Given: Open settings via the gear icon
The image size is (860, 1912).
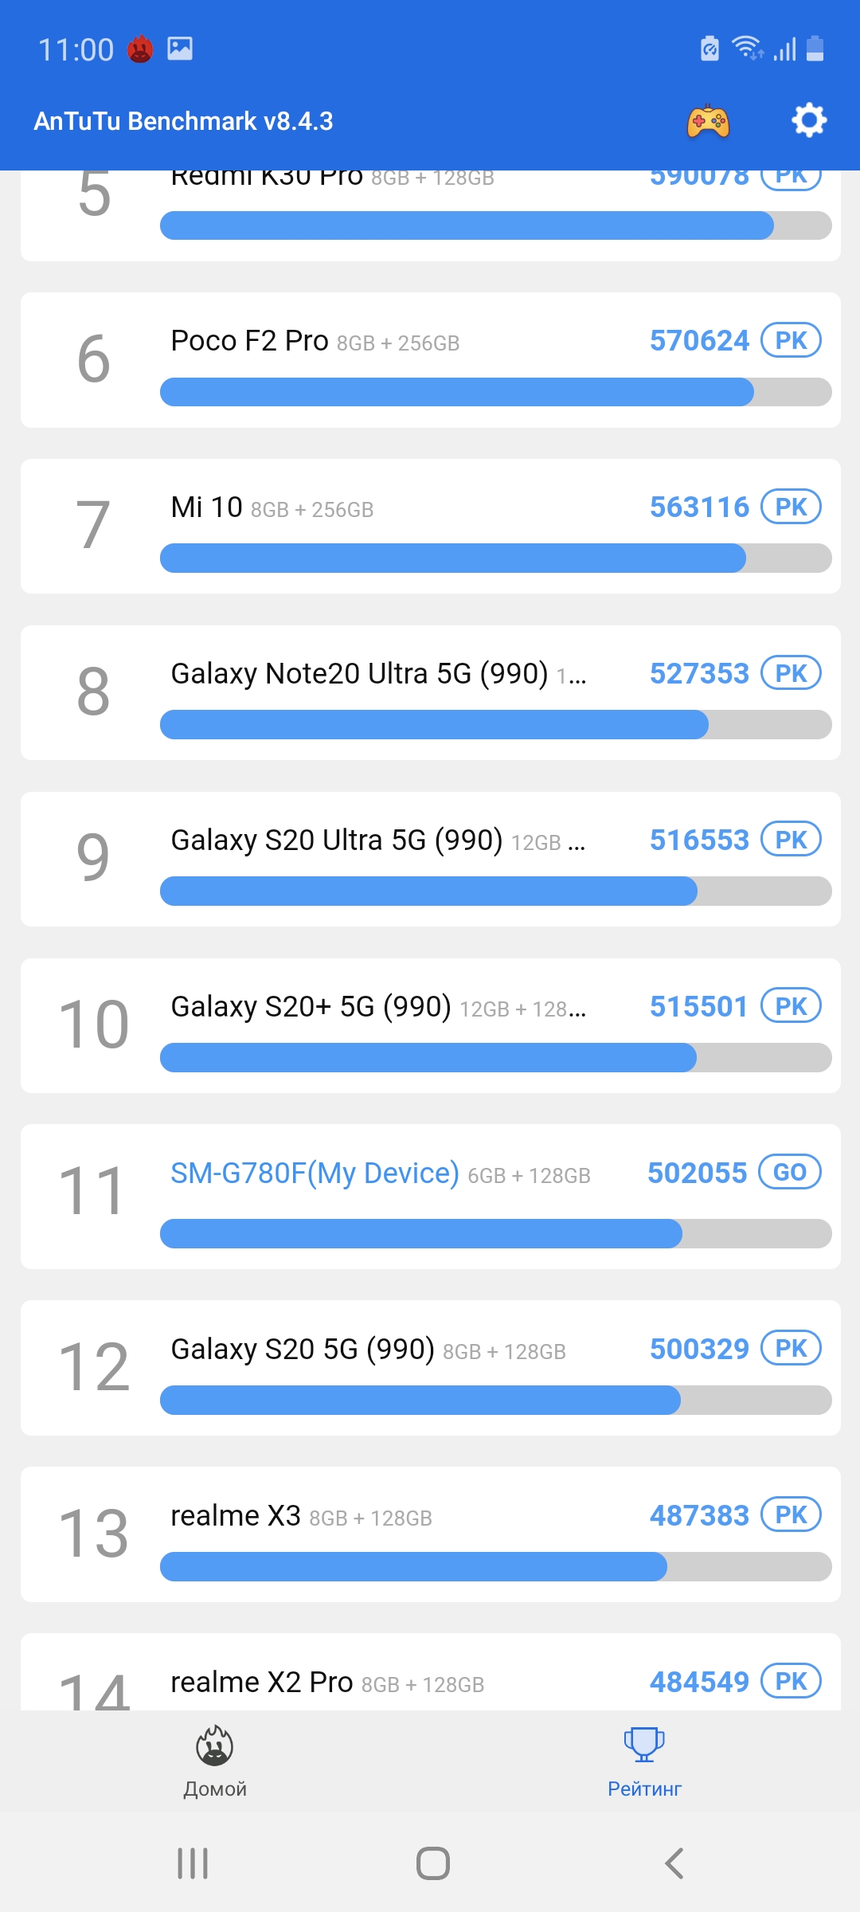Looking at the screenshot, I should (x=809, y=121).
